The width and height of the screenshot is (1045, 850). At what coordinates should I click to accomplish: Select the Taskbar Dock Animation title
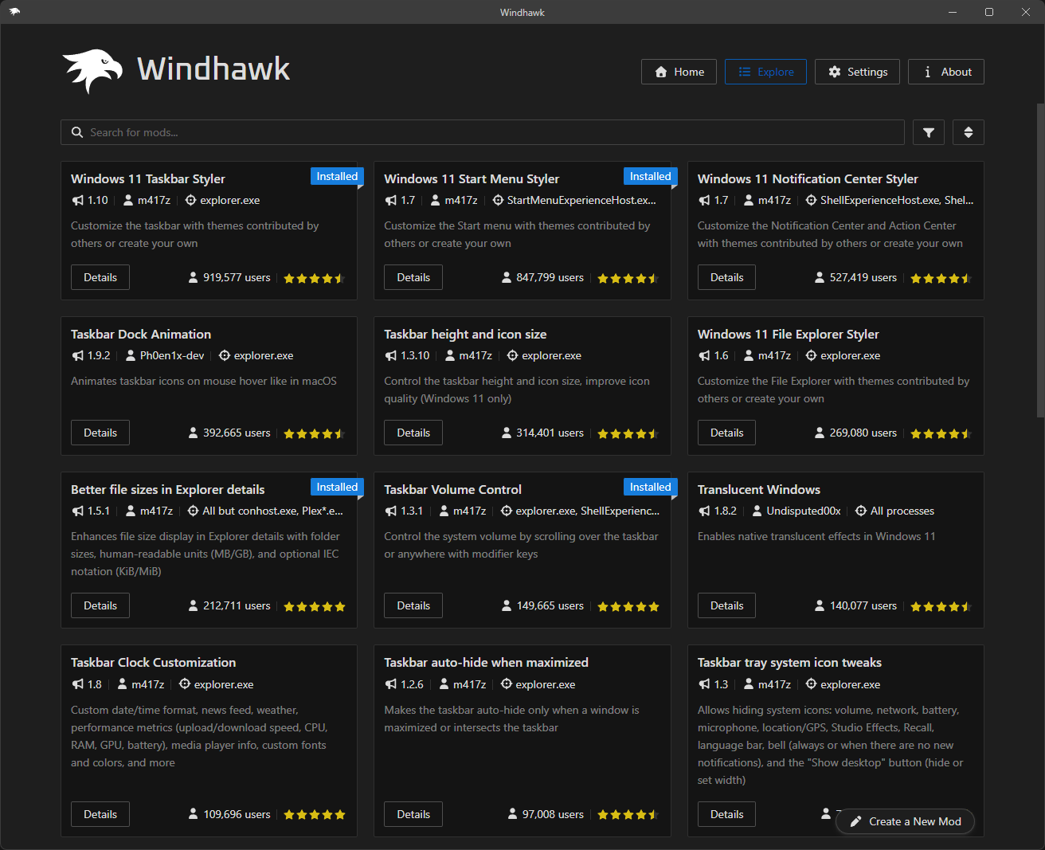(x=141, y=334)
